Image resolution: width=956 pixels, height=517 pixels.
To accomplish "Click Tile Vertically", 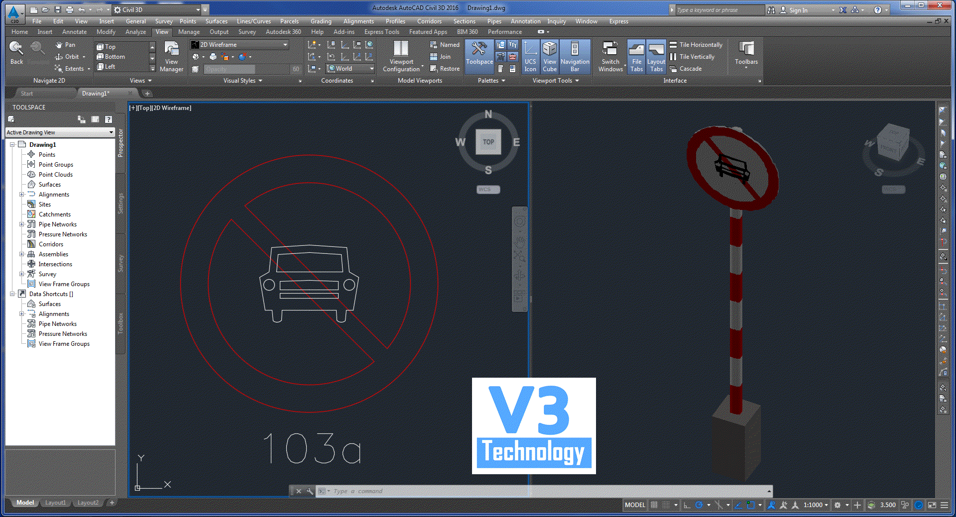I will (x=692, y=57).
